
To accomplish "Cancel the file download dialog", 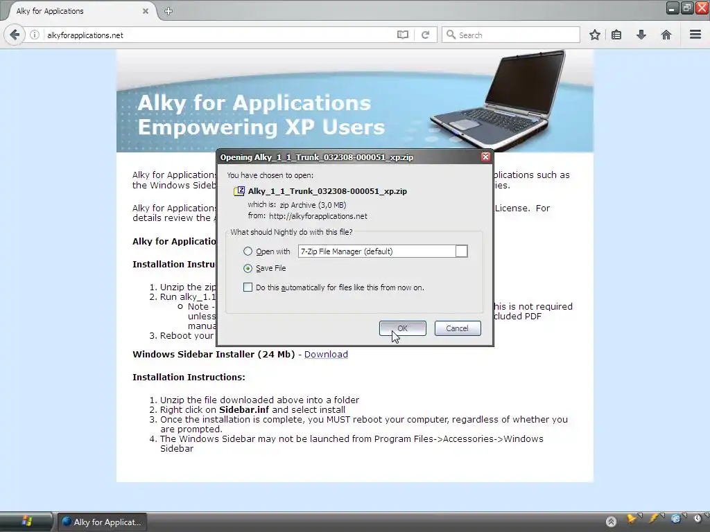I will point(458,328).
